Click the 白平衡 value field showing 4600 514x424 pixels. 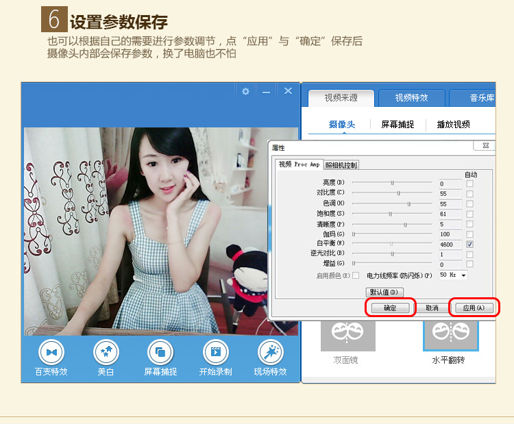pos(450,245)
